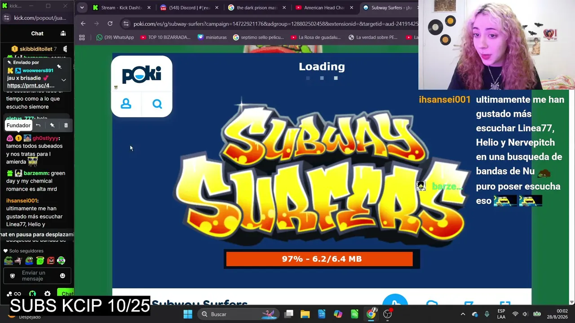This screenshot has width=575, height=323.
Task: Open Windows Start menu
Action: 188,314
